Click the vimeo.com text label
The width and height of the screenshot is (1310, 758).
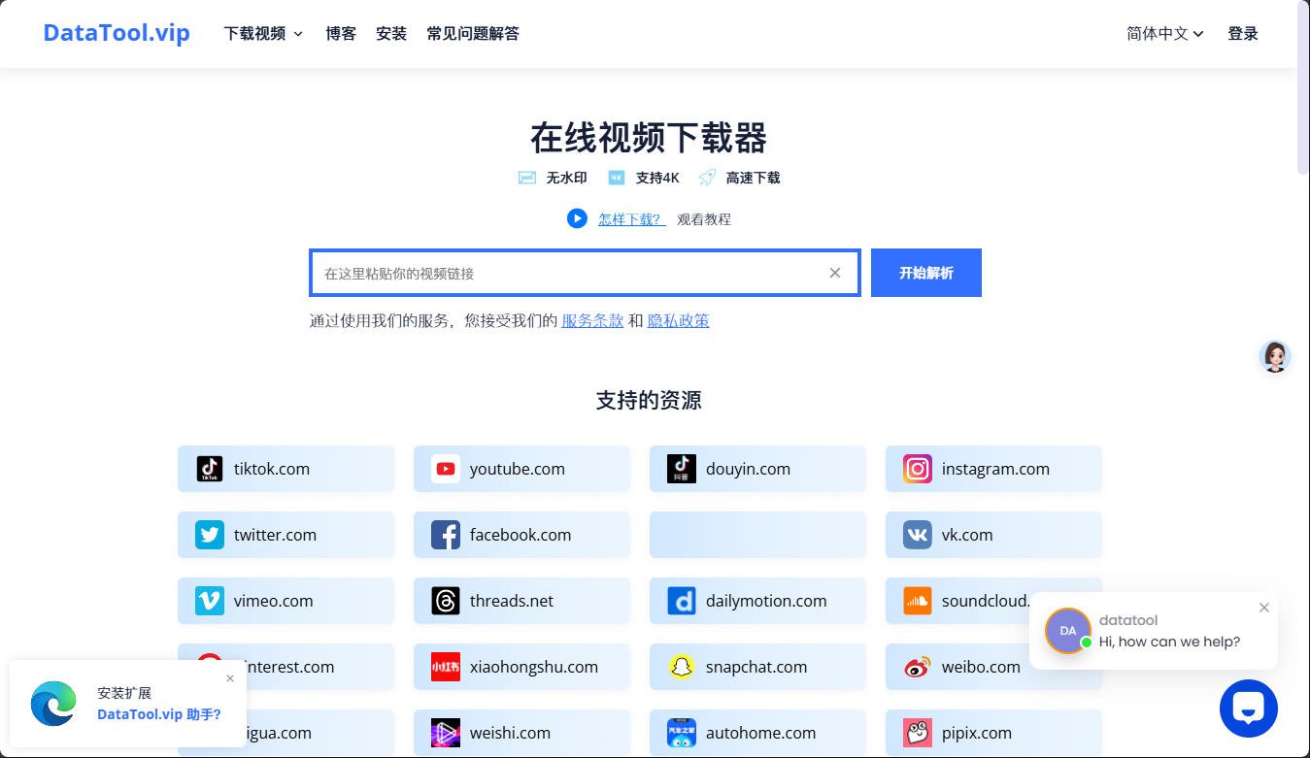pyautogui.click(x=274, y=601)
